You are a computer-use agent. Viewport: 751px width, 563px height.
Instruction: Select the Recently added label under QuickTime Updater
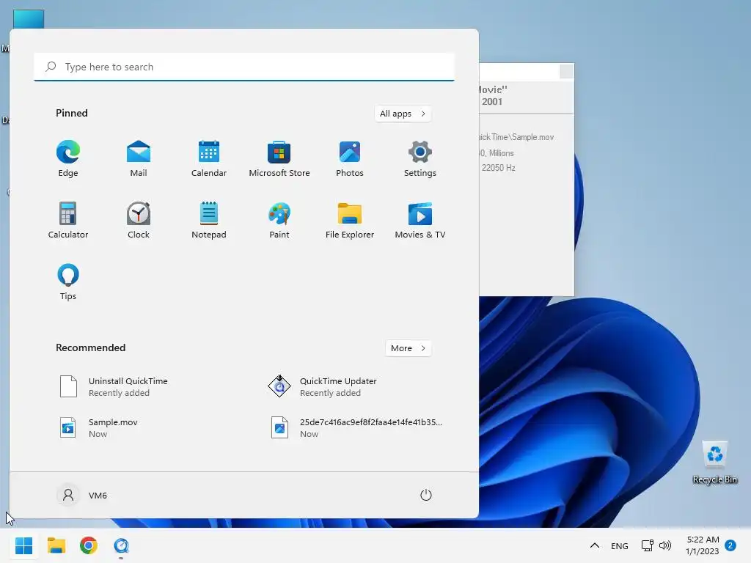pos(330,393)
